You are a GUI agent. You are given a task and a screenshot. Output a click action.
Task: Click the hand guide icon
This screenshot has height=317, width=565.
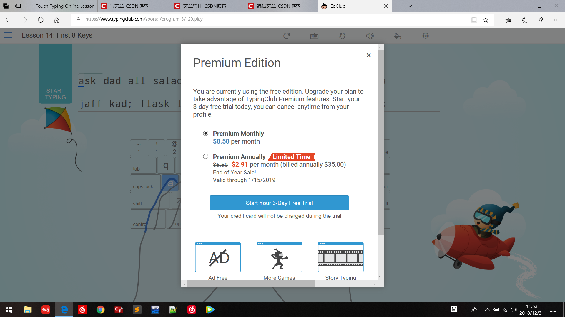(342, 36)
